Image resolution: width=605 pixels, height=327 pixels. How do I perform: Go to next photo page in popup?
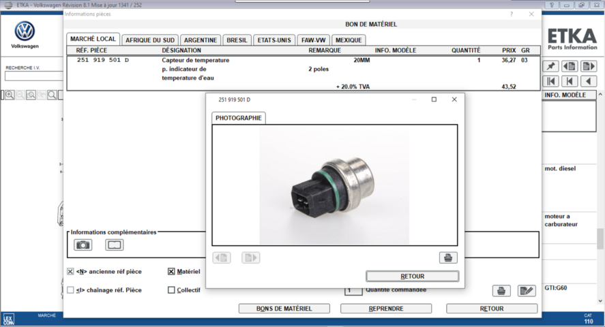pos(251,258)
